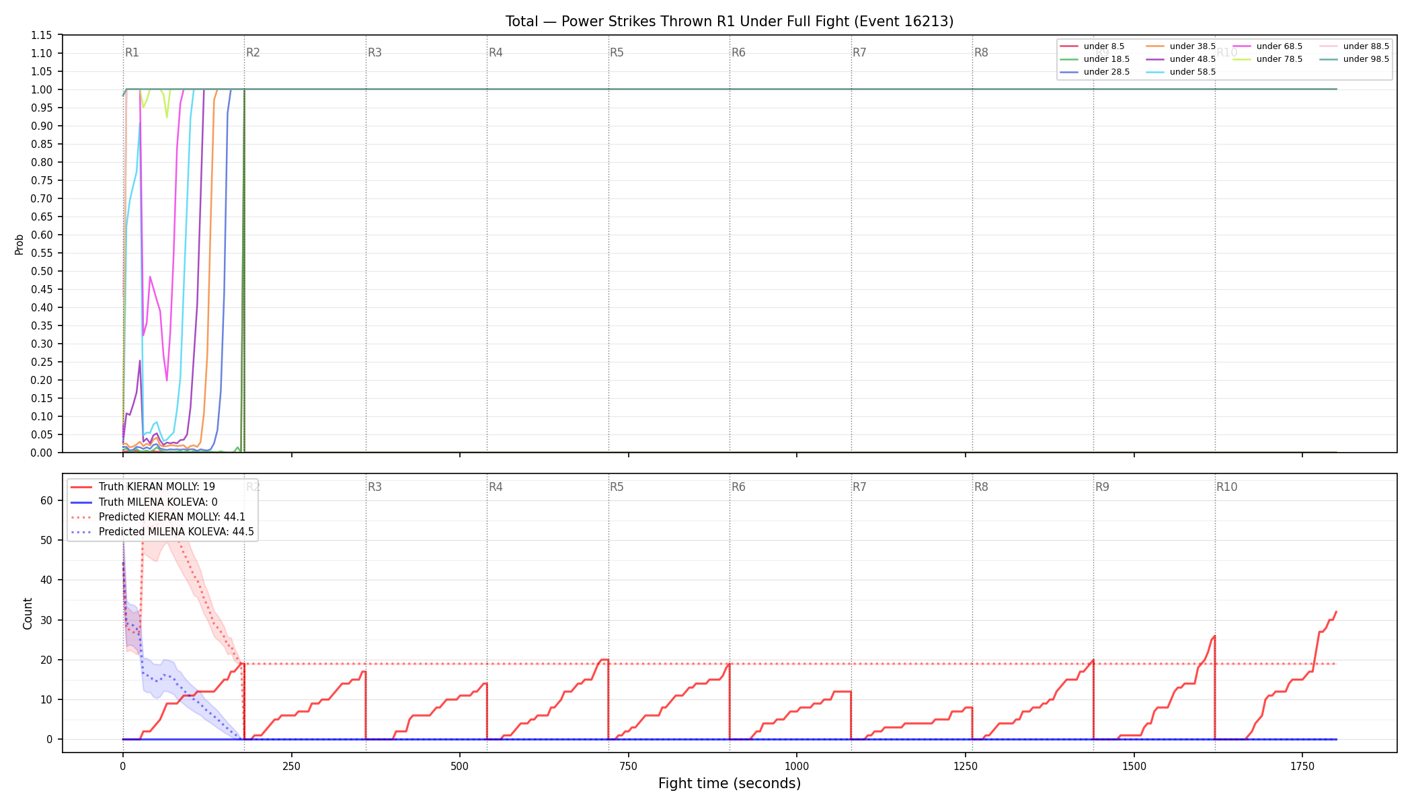Click the R2 round marker in the Prob chart

[x=253, y=52]
